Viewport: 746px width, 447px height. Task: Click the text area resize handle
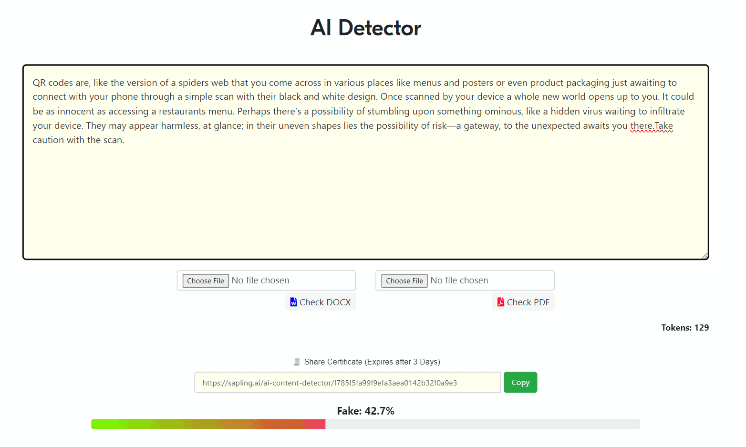pos(704,255)
